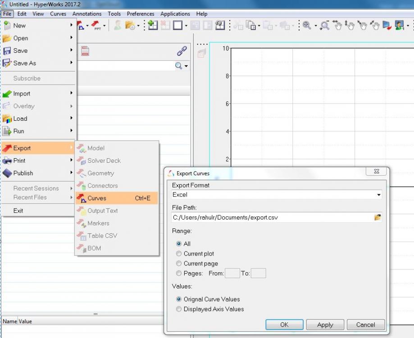The height and width of the screenshot is (338, 414).
Task: Open the Edit menu
Action: coord(22,14)
